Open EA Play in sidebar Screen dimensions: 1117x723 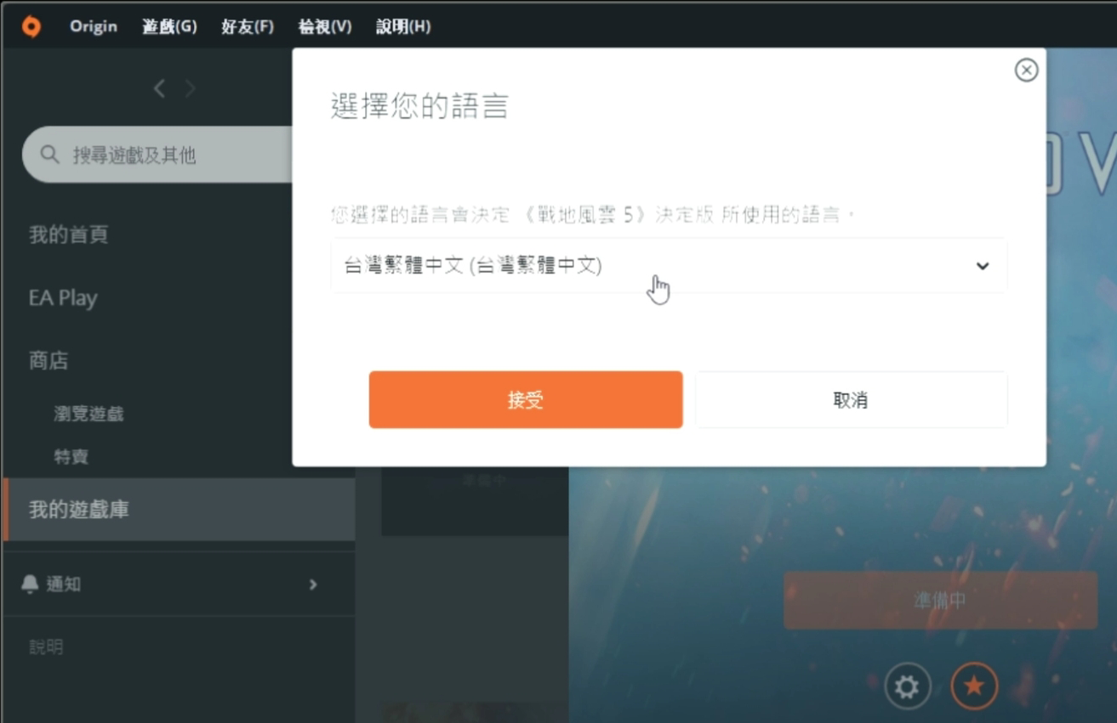point(63,298)
